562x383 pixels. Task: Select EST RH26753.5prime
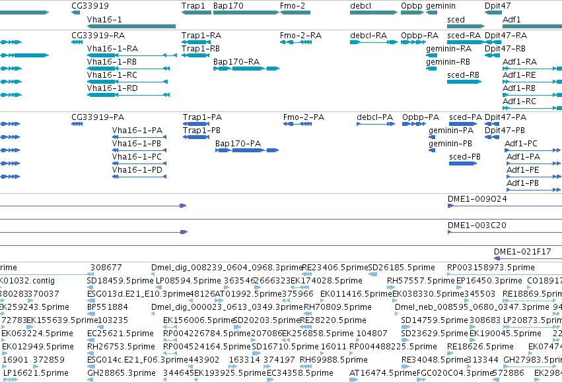90,353
